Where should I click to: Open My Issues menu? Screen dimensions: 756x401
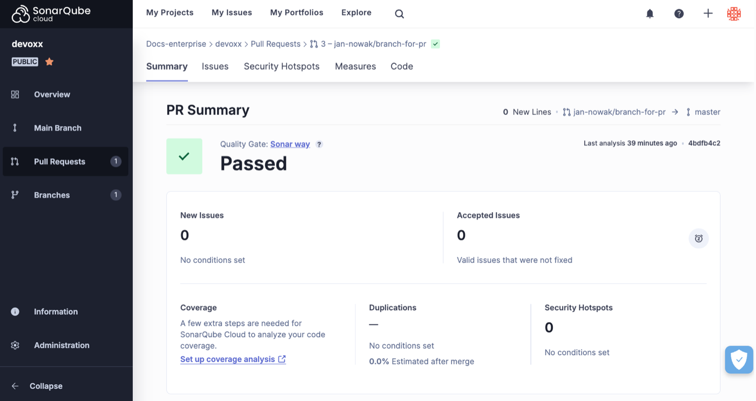(232, 12)
